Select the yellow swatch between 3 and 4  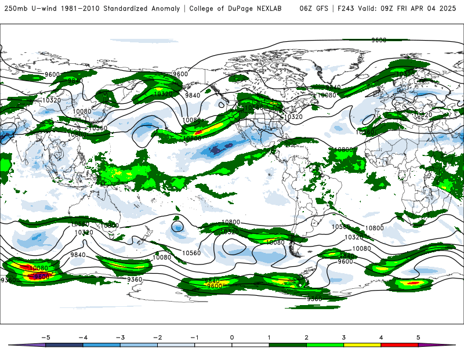click(362, 345)
